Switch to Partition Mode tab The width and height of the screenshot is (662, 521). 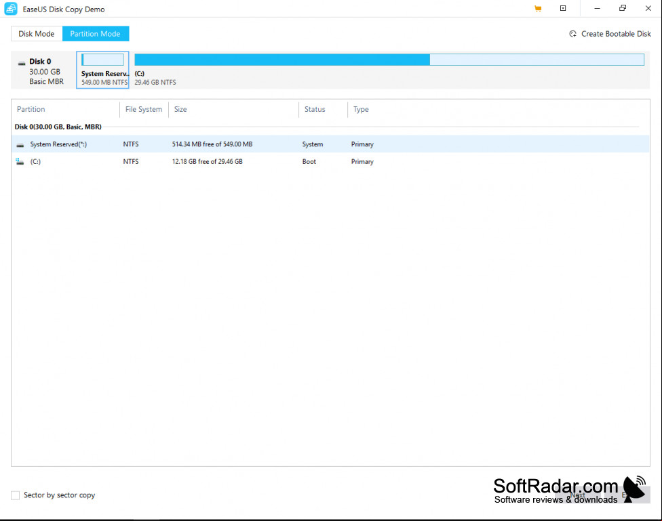96,34
